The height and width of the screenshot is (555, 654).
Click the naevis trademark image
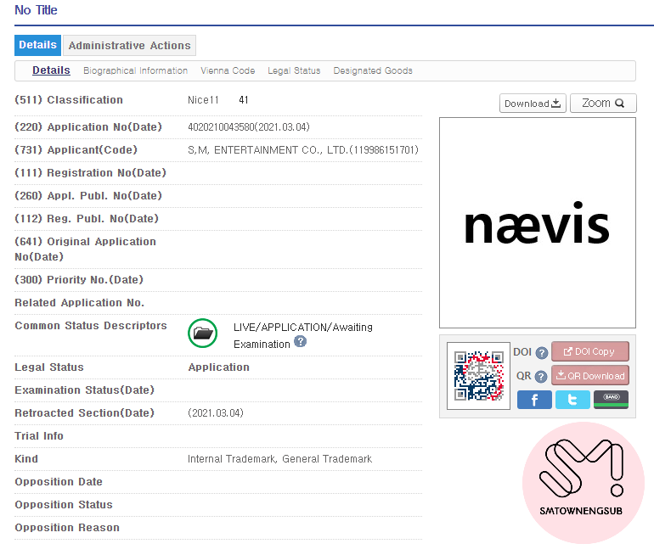(x=537, y=223)
